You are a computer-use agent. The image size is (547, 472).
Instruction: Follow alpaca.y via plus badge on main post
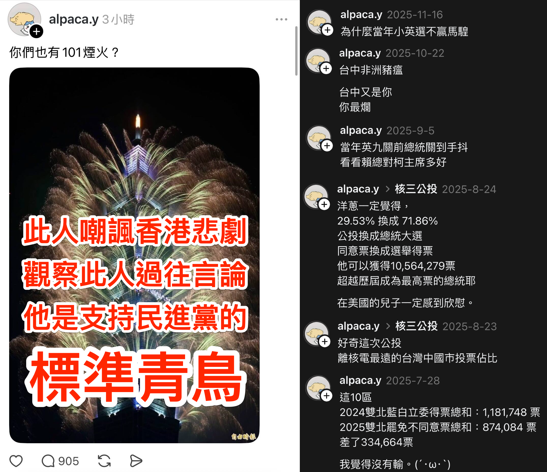coord(36,32)
